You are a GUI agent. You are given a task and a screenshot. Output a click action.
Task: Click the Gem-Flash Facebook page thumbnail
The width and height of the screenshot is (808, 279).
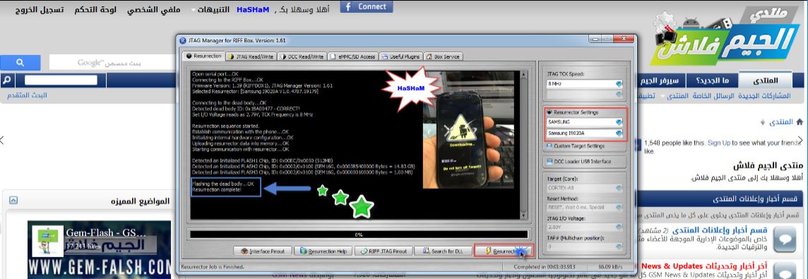coord(47,241)
